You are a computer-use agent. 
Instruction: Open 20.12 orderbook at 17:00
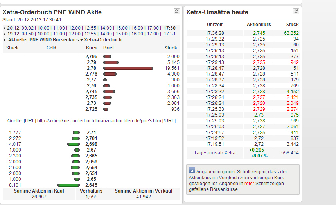tap(153, 28)
